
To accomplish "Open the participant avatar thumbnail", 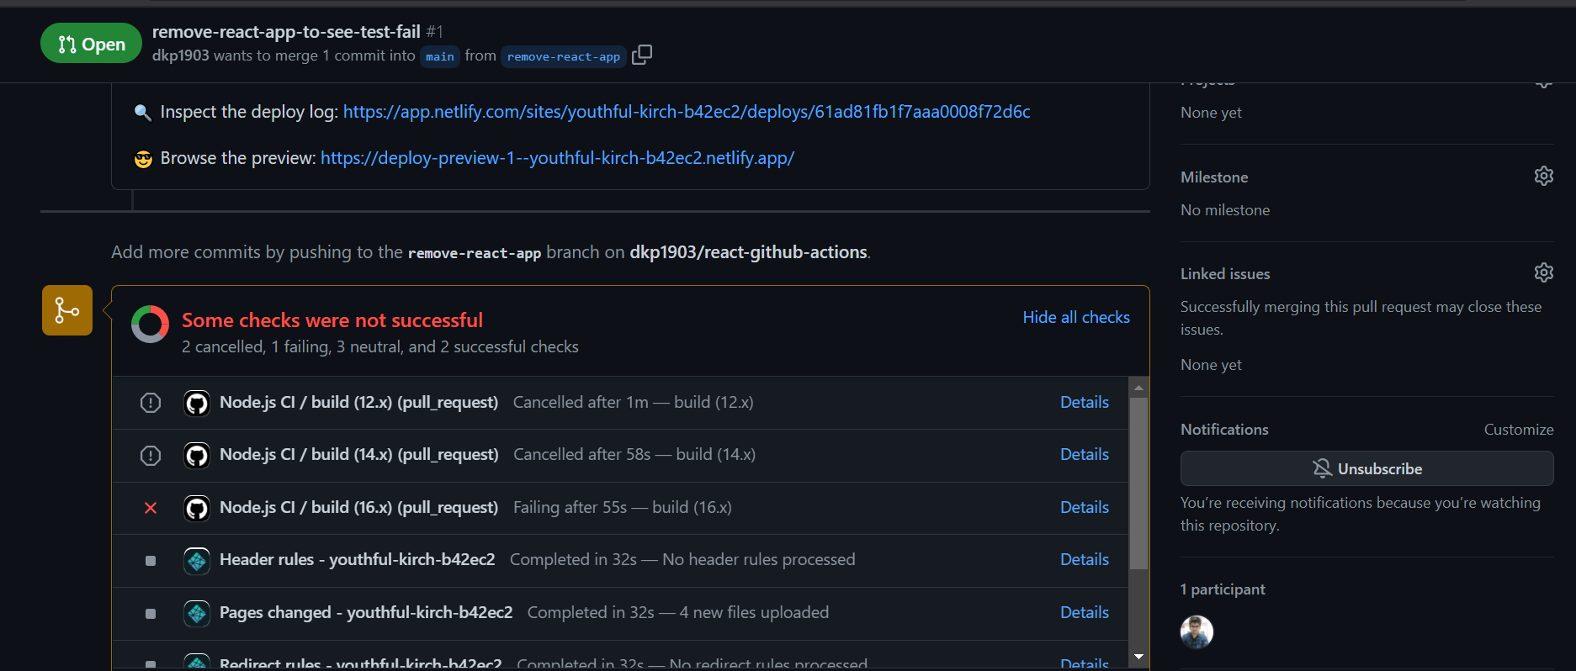I will pyautogui.click(x=1197, y=632).
